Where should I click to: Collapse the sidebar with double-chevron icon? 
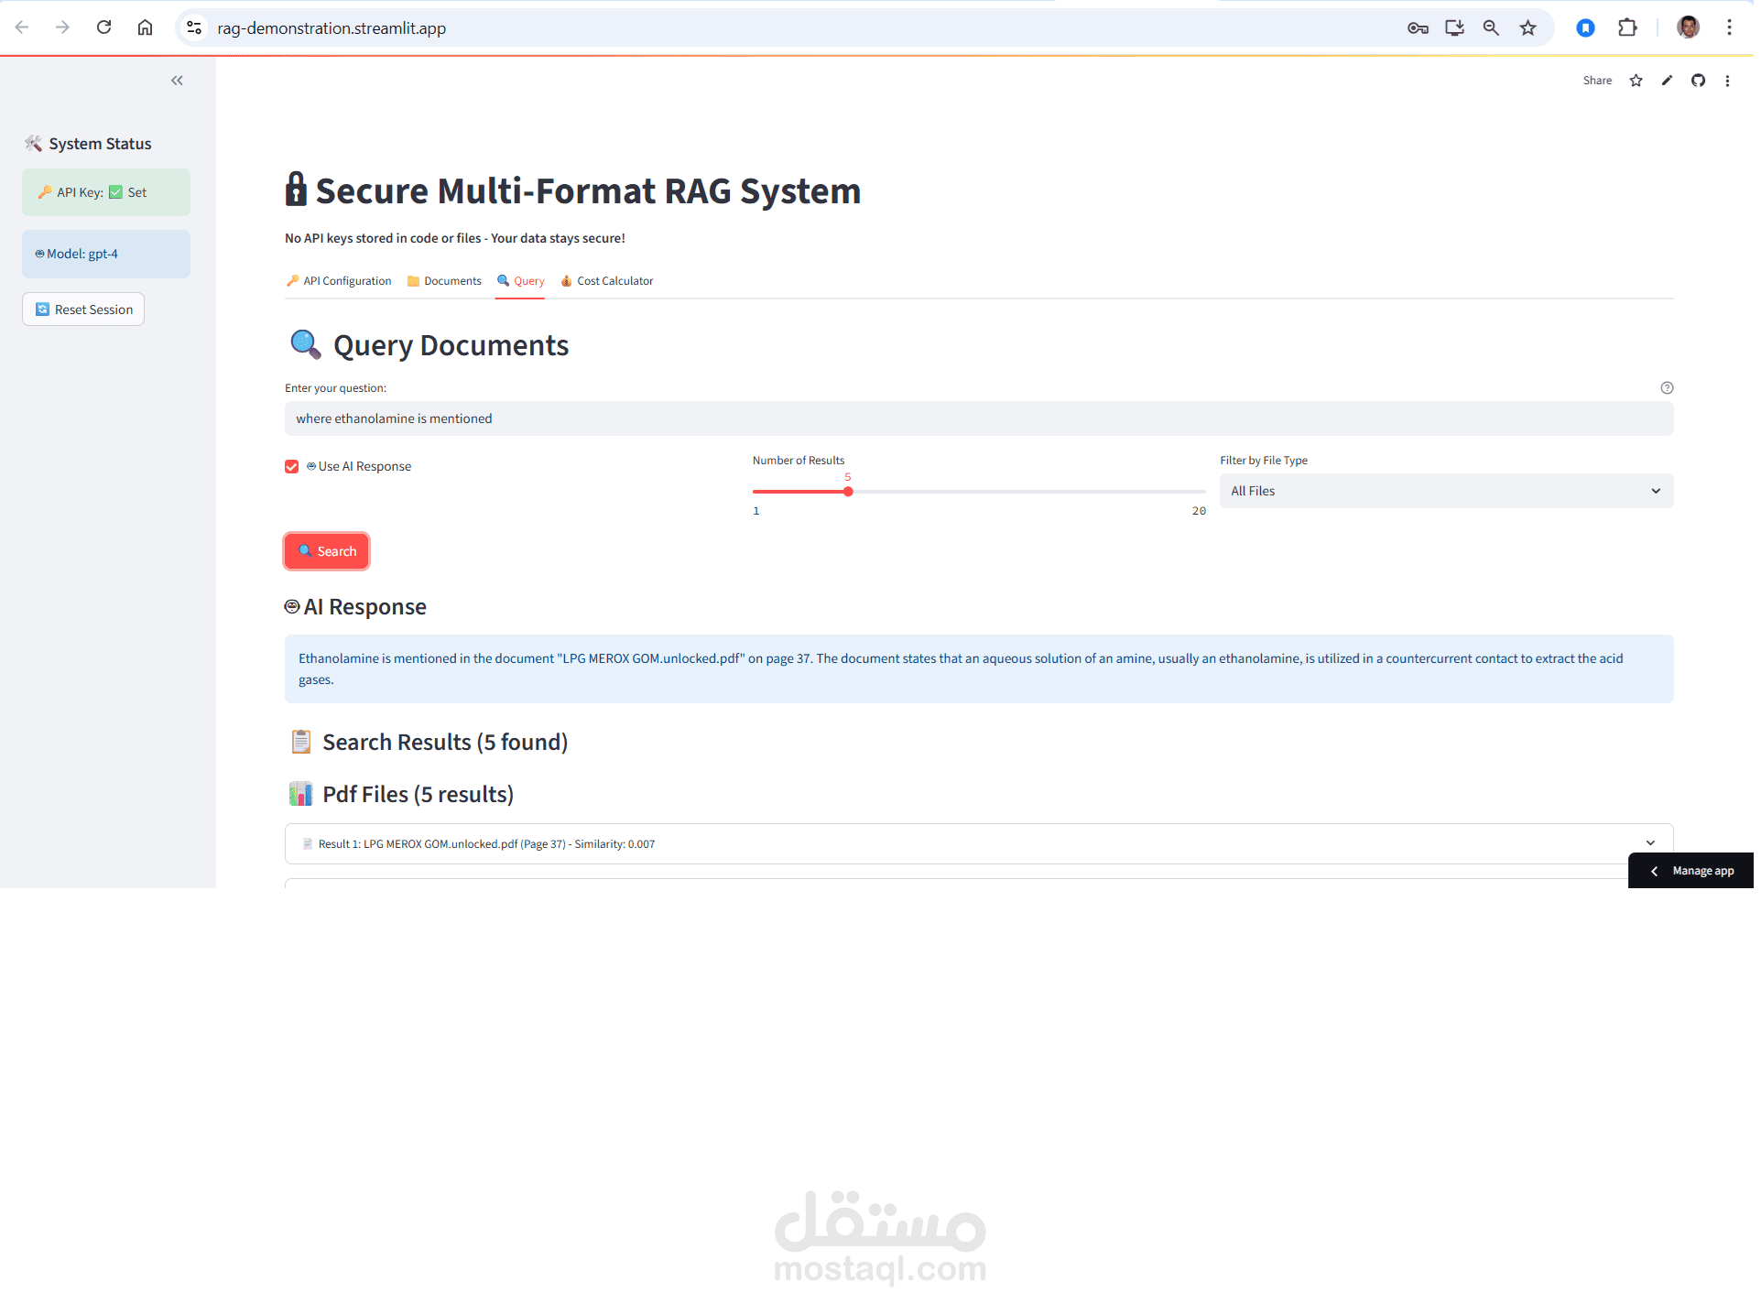177,81
